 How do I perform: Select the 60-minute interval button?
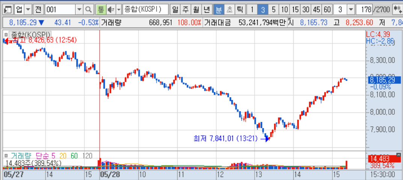pyautogui.click(x=327, y=10)
